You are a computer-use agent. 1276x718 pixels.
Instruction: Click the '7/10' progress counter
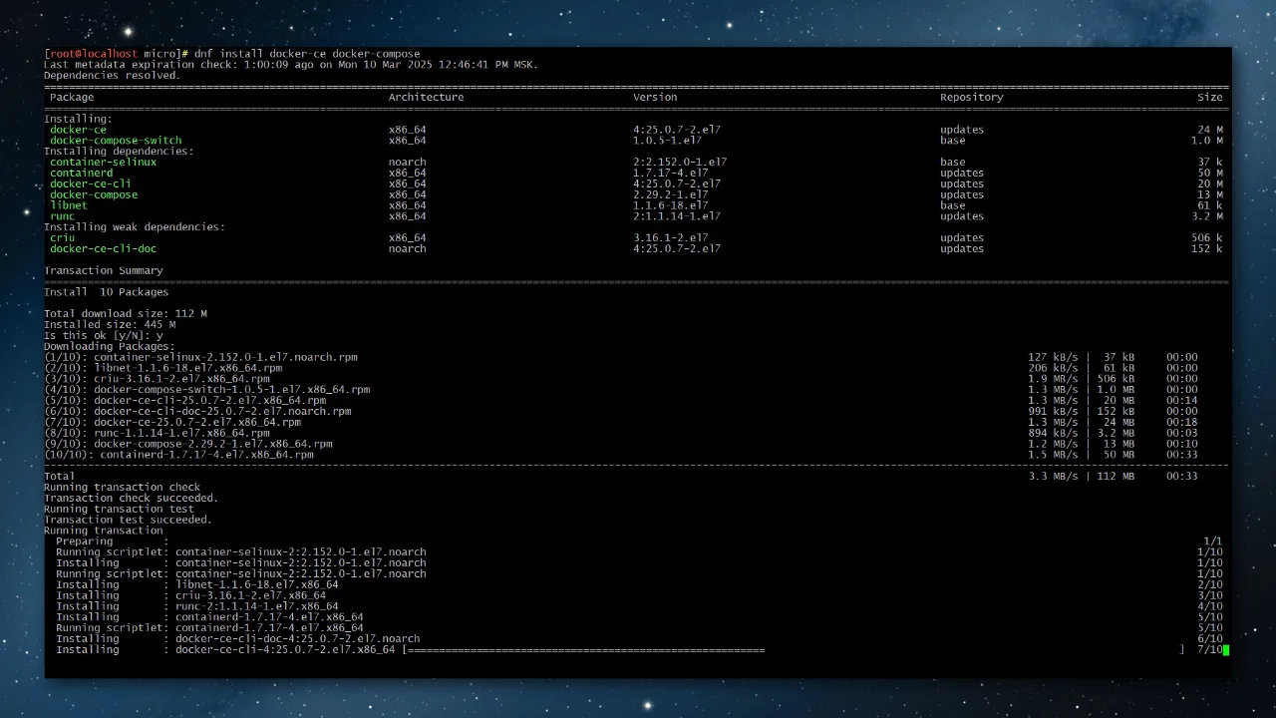click(x=1210, y=650)
